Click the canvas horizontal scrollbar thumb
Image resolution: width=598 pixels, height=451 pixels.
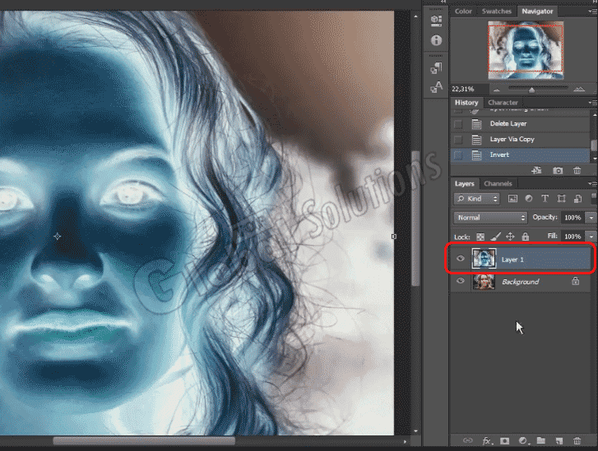144,440
